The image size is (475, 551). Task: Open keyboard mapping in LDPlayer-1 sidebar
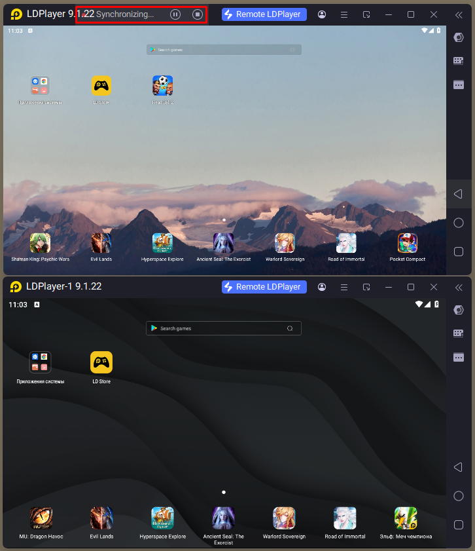[459, 333]
